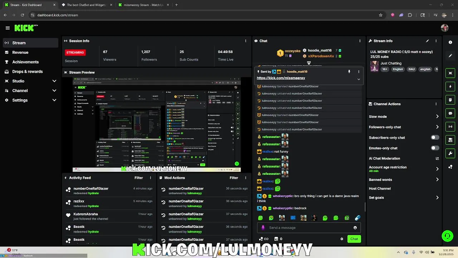This screenshot has width=458, height=258.
Task: Bookmark this page with the star icon
Action: [381, 15]
